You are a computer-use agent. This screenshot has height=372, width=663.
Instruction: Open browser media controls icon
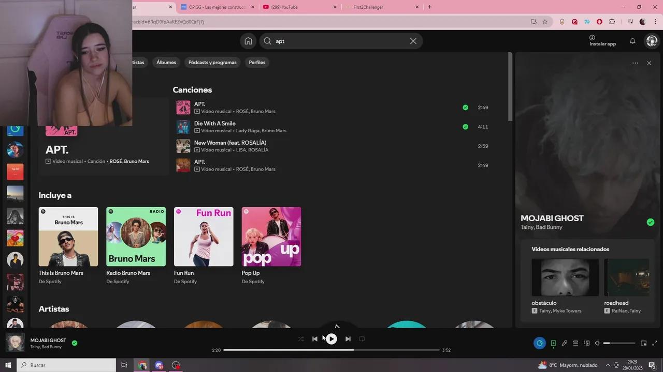pos(630,22)
